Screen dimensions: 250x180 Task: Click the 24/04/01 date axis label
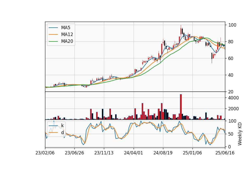(133, 153)
